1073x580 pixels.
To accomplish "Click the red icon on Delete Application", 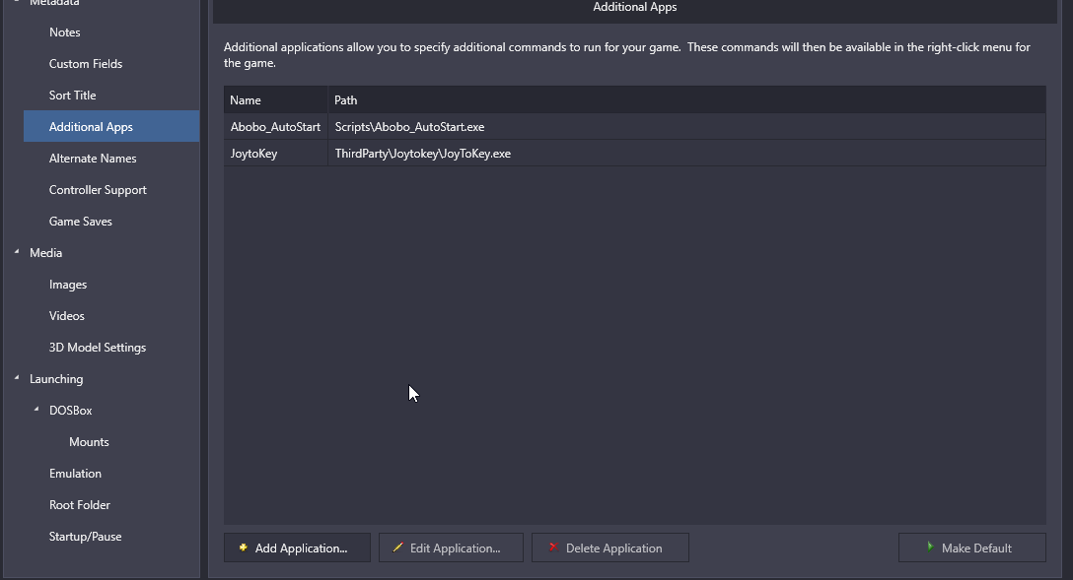I will (553, 548).
